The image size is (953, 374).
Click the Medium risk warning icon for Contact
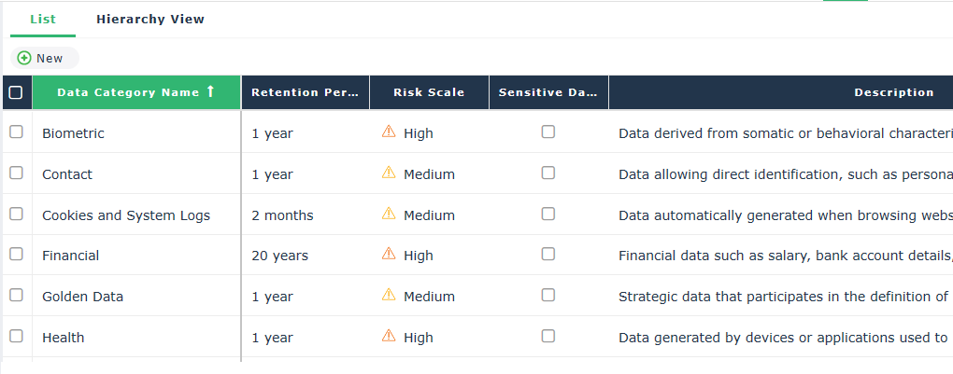coord(389,173)
